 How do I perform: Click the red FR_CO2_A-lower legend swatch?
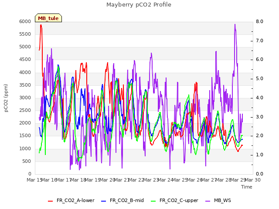51,201
